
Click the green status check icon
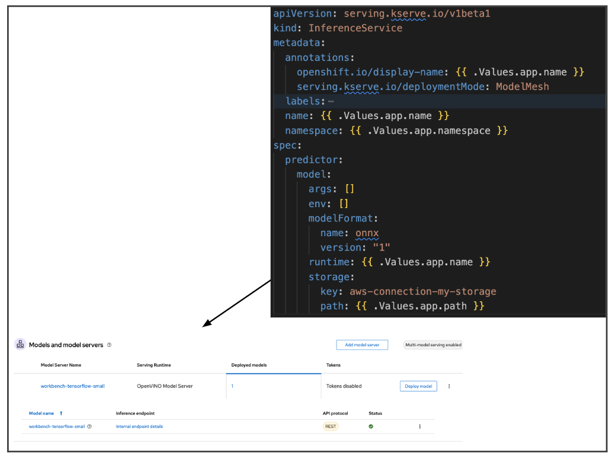tap(371, 426)
